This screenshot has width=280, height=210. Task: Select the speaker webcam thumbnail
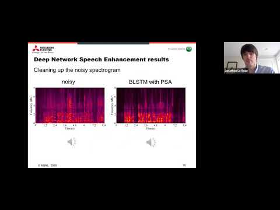click(252, 58)
